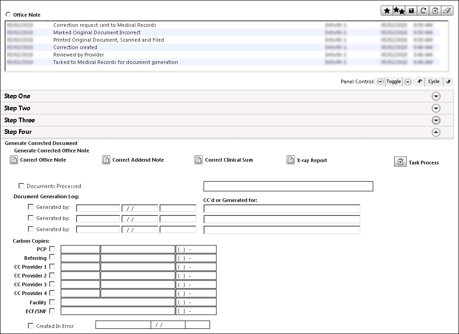Select 'Tasked to Medical Records for document generation' row
Screen dimensions: 459x334
click(x=223, y=62)
